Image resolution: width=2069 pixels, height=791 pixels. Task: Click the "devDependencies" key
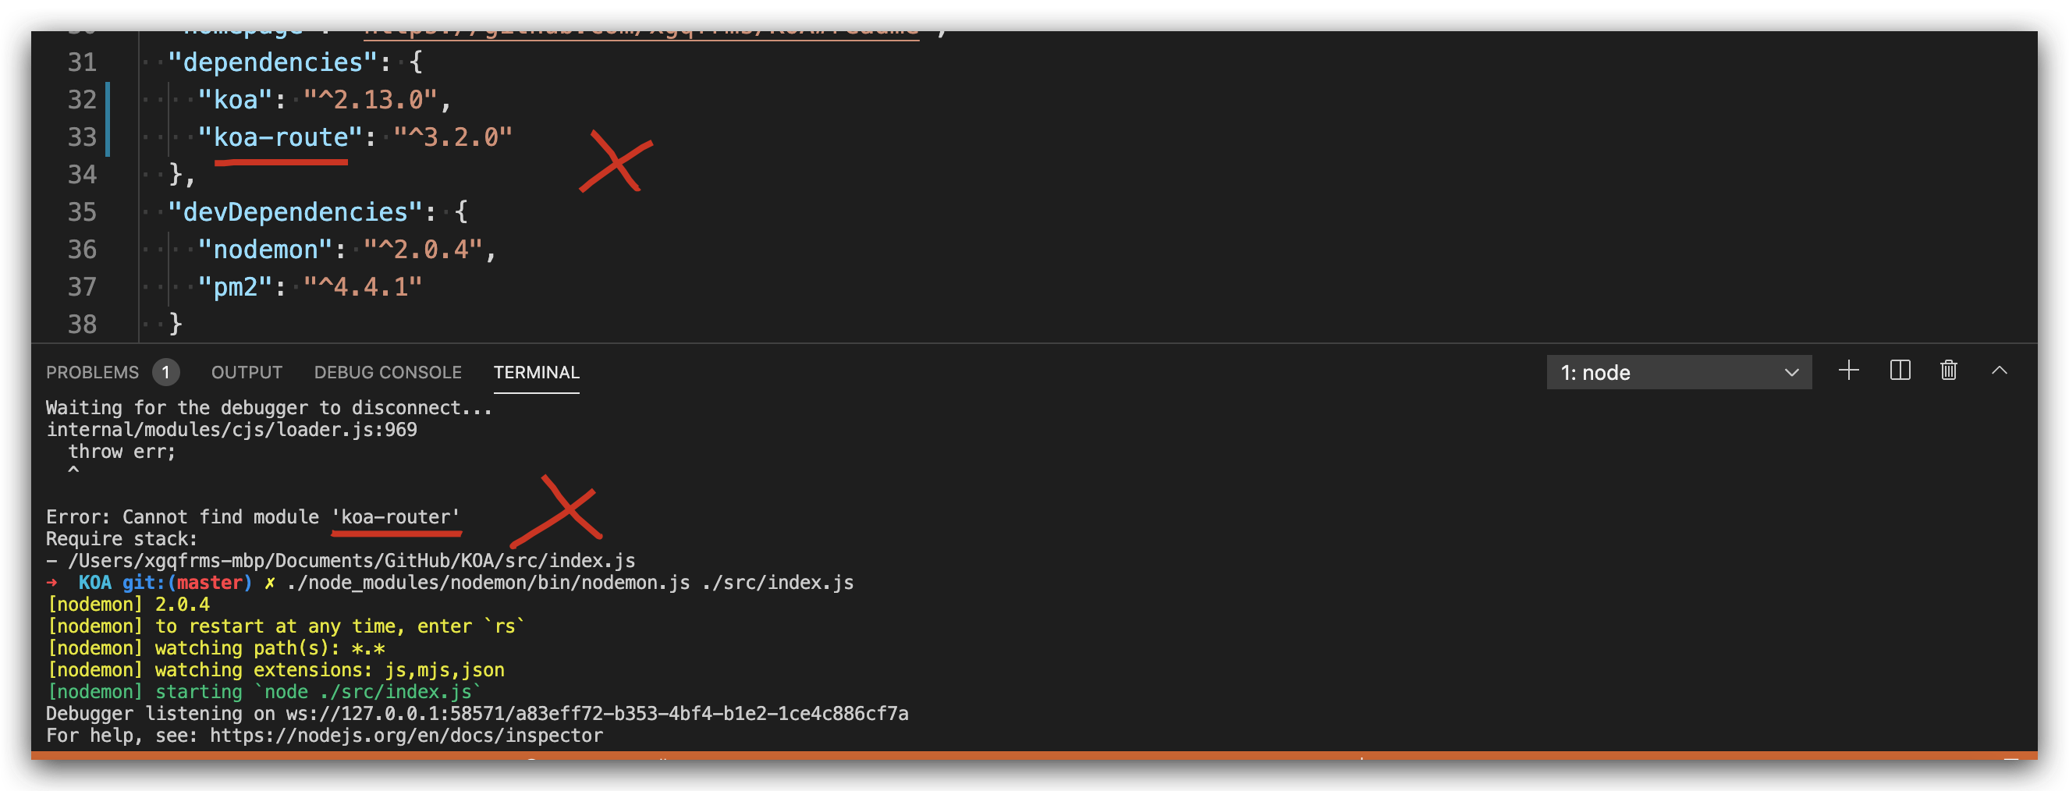[x=295, y=212]
